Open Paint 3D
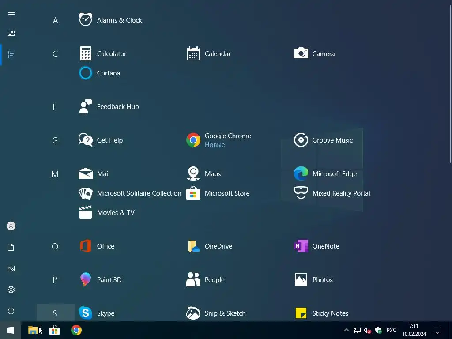 click(100, 279)
